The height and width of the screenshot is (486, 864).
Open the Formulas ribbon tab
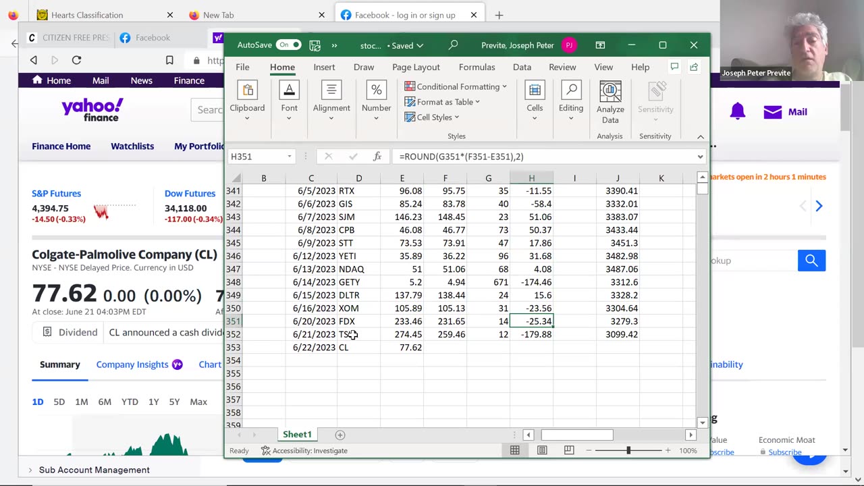click(477, 67)
